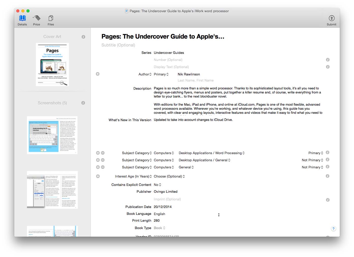The width and height of the screenshot is (354, 257).
Task: Change the Primary author dropdown
Action: tap(161, 74)
